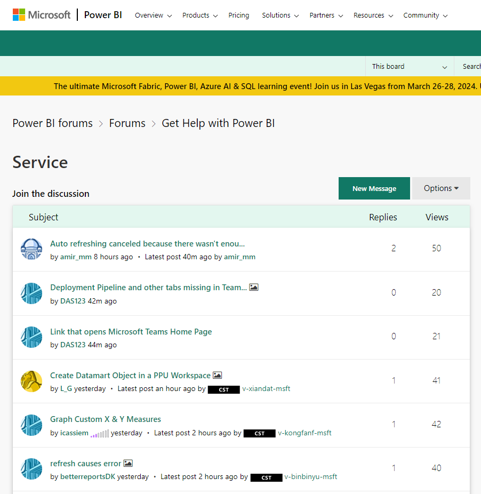Click DAS123 avatar beside Microsoft Teams link thread
The image size is (481, 494).
point(31,337)
